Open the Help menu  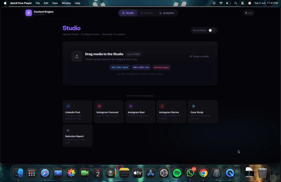(x=77, y=3)
